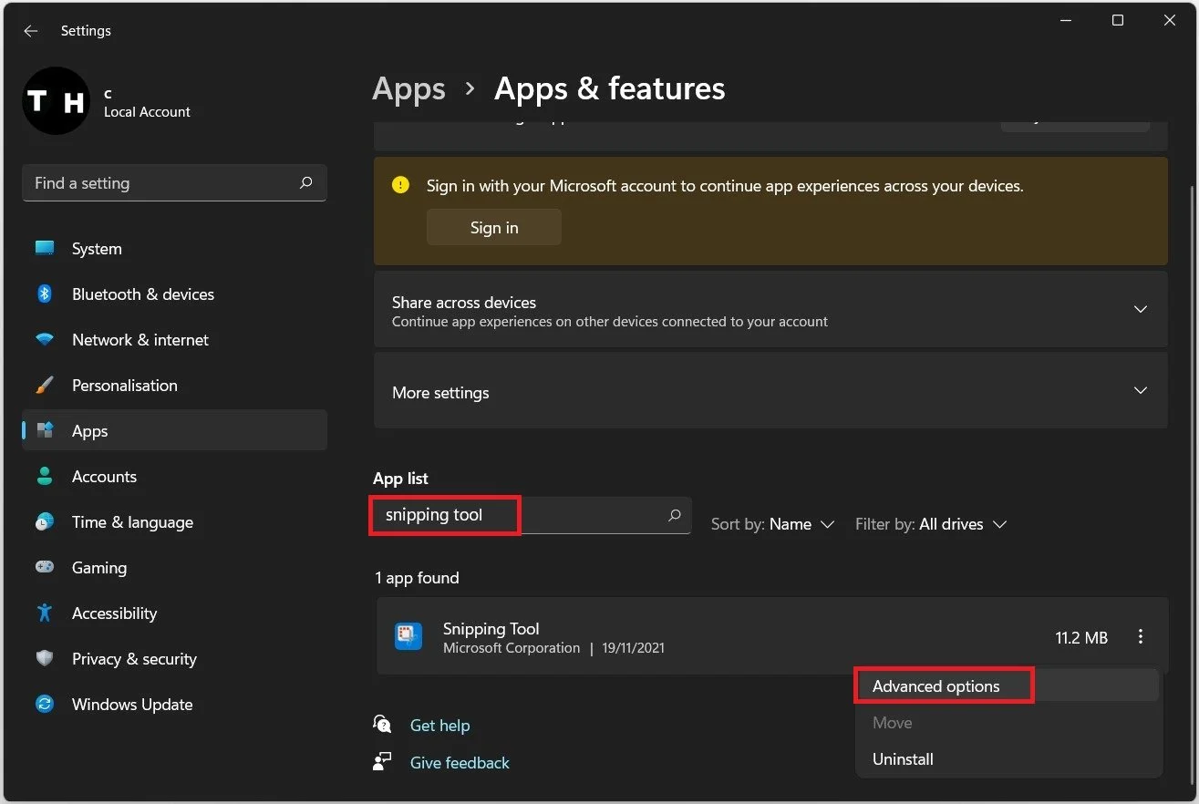Open Time & language settings
The image size is (1199, 804).
coord(44,521)
